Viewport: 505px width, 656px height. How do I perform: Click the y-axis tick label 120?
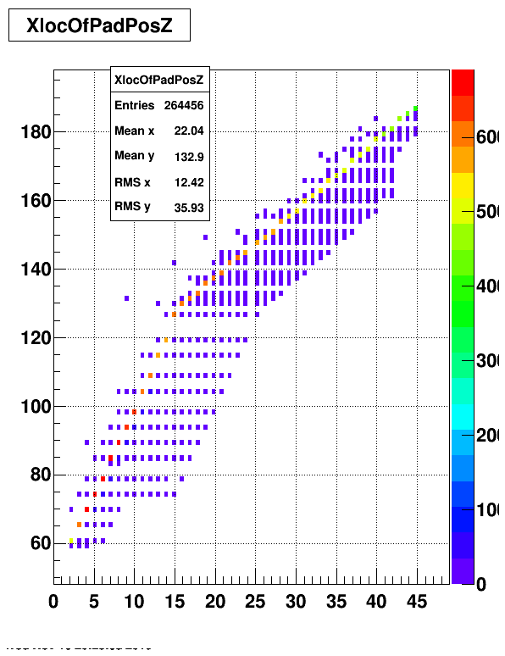point(36,337)
